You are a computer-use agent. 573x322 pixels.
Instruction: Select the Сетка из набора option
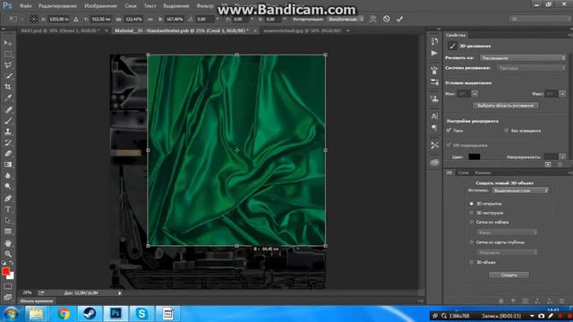click(x=472, y=222)
